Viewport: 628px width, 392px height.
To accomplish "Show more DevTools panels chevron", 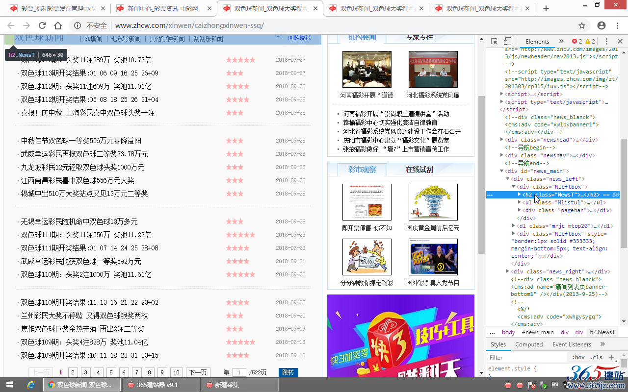I will point(561,41).
